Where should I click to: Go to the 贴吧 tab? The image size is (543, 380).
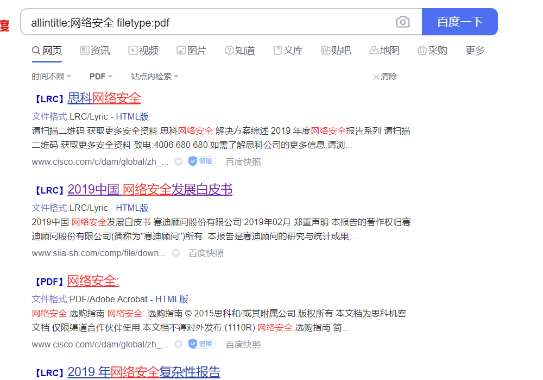pyautogui.click(x=336, y=51)
